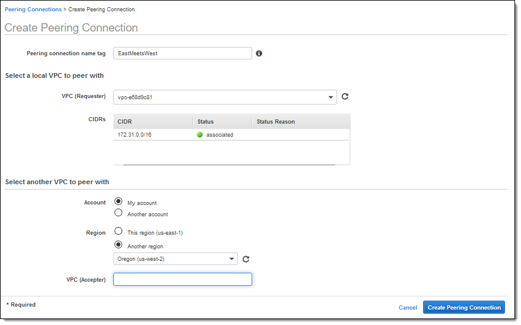The width and height of the screenshot is (521, 325).
Task: Click the associated status cell
Action: (220, 135)
